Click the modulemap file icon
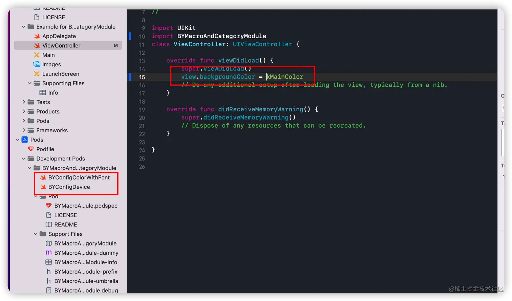This screenshot has width=512, height=301. tap(49, 243)
